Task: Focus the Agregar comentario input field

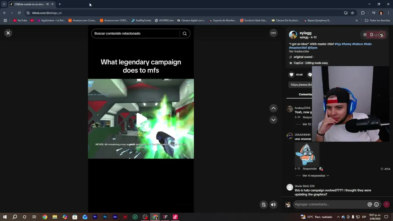Action: click(x=330, y=204)
